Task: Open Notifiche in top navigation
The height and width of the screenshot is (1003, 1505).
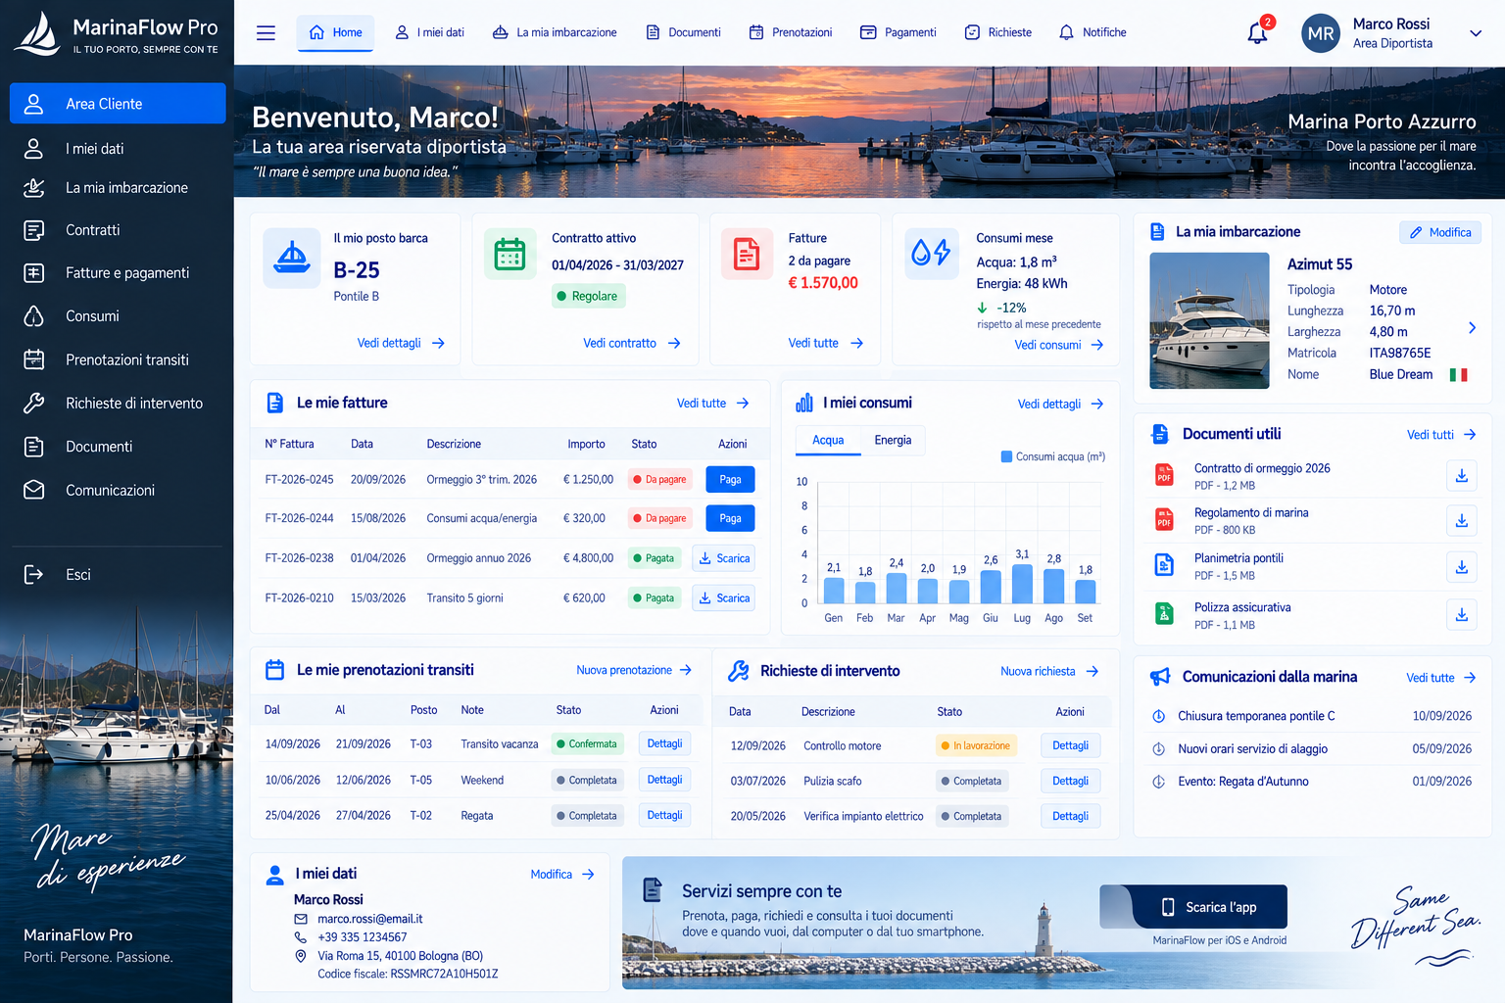Action: point(1092,32)
